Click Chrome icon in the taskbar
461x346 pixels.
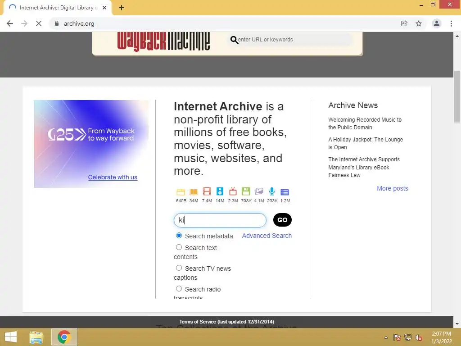click(64, 337)
